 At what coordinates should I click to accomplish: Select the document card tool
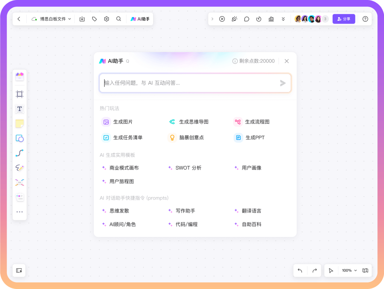[19, 197]
